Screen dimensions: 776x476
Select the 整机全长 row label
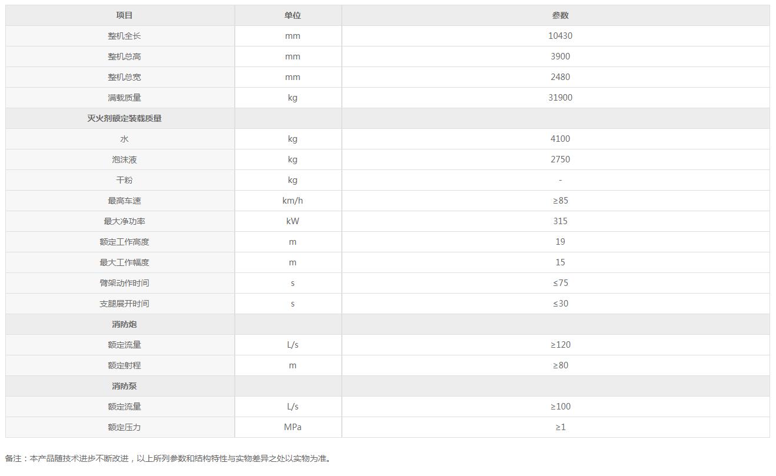(124, 36)
